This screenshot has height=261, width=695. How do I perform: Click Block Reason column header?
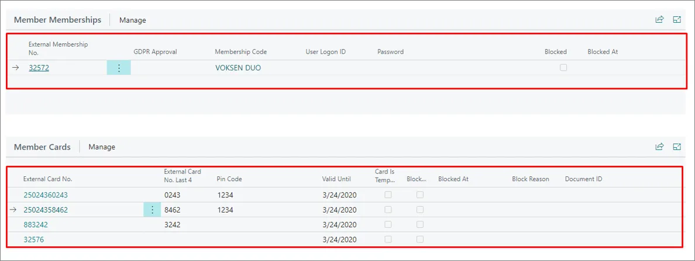(x=531, y=179)
